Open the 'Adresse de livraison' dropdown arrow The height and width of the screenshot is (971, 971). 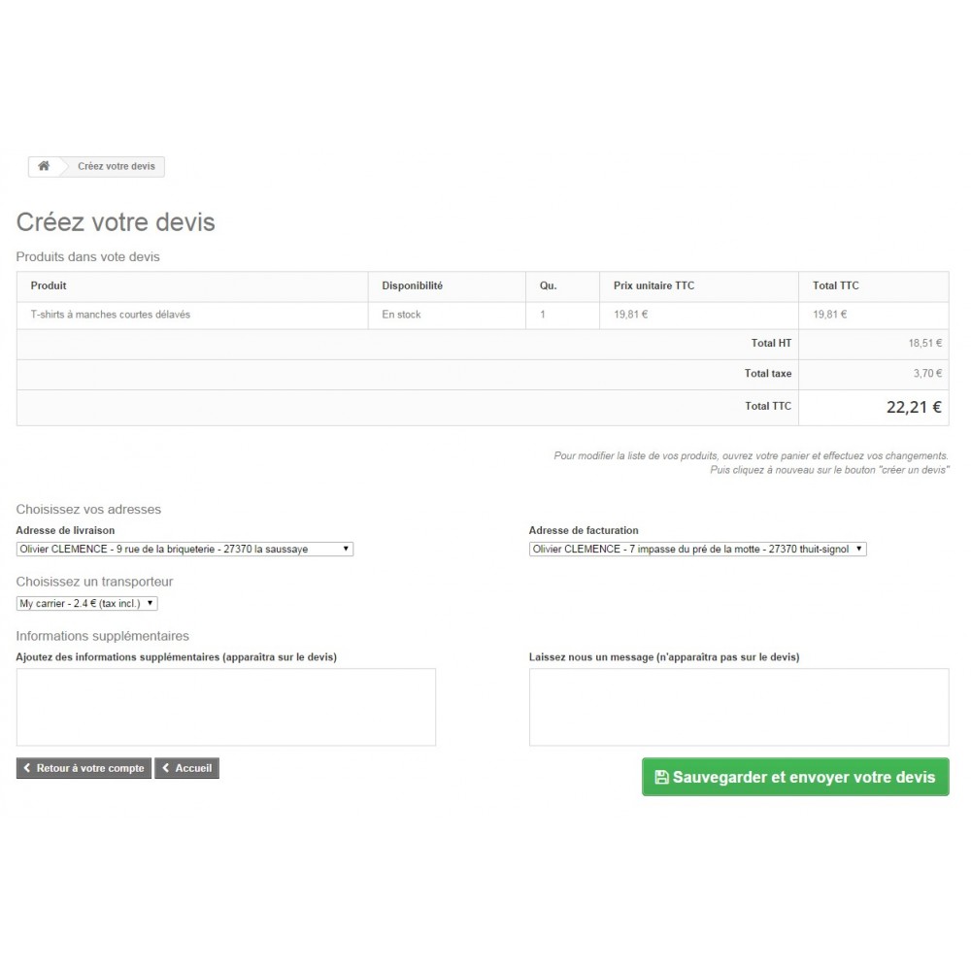click(x=346, y=549)
